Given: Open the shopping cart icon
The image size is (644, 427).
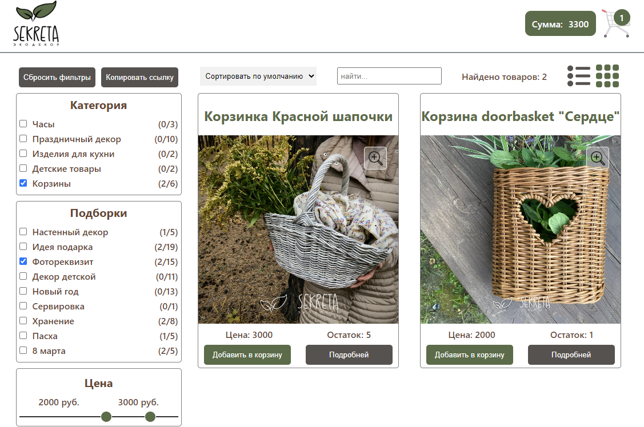Looking at the screenshot, I should [615, 24].
